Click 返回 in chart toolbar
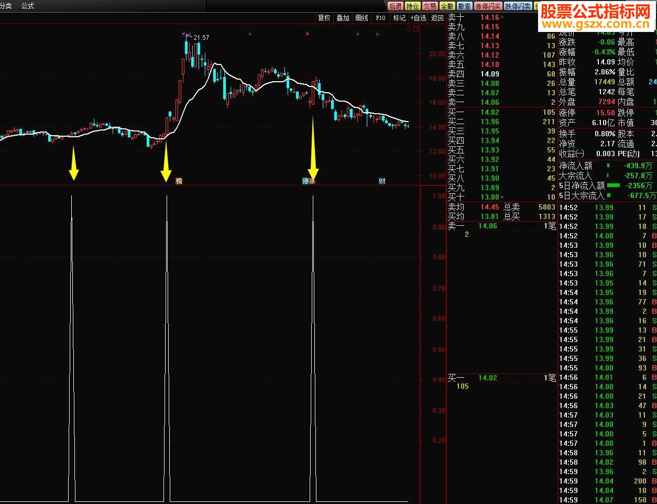 tap(437, 18)
